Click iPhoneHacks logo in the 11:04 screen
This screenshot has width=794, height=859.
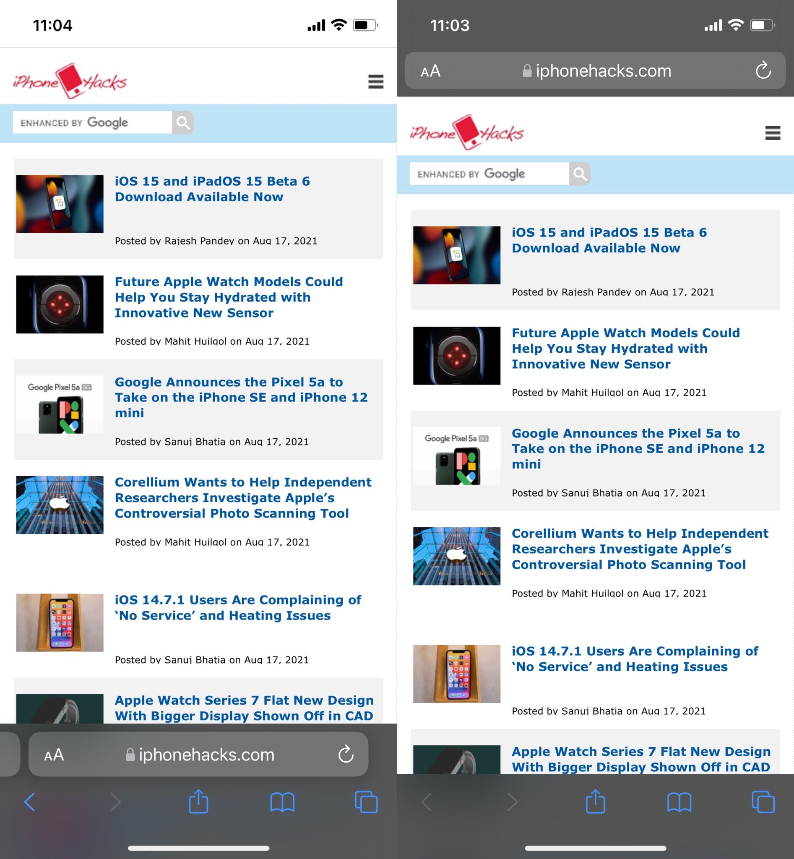coord(70,81)
